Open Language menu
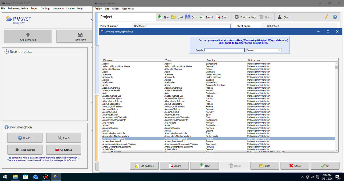This screenshot has height=181, width=344. [58, 9]
